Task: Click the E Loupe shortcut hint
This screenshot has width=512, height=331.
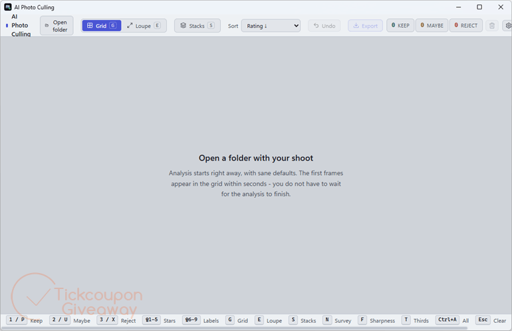Action: pos(268,320)
